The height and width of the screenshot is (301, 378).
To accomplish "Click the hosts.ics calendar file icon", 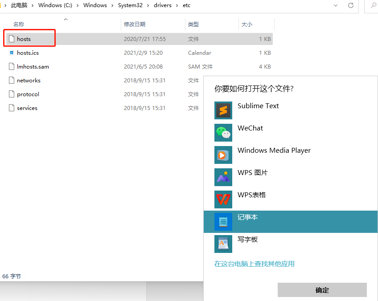I will tap(12, 53).
